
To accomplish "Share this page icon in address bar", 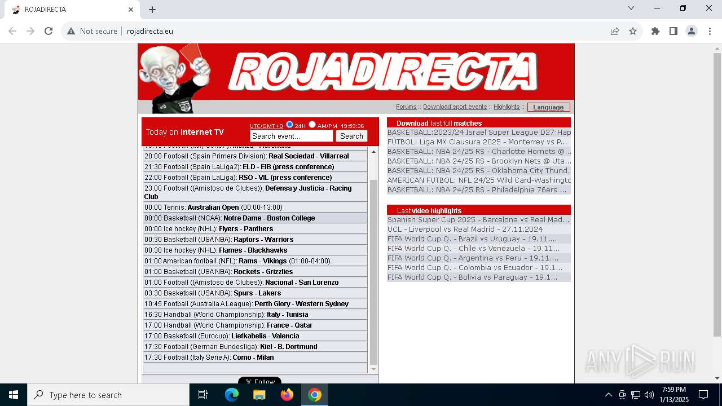I will (615, 31).
